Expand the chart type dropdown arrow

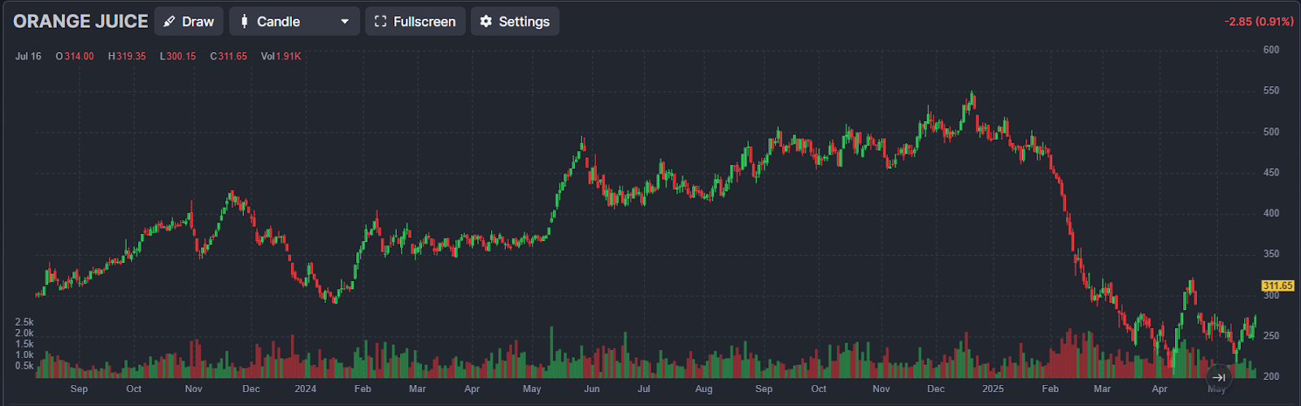pos(345,22)
